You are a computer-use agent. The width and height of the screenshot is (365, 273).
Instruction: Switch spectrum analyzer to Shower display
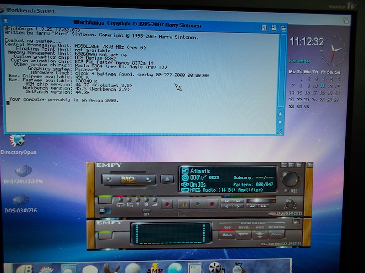tap(244, 234)
